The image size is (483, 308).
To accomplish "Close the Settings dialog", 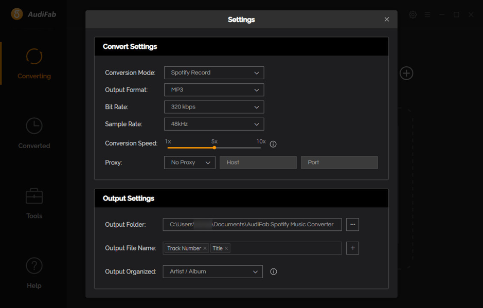I will 387,20.
